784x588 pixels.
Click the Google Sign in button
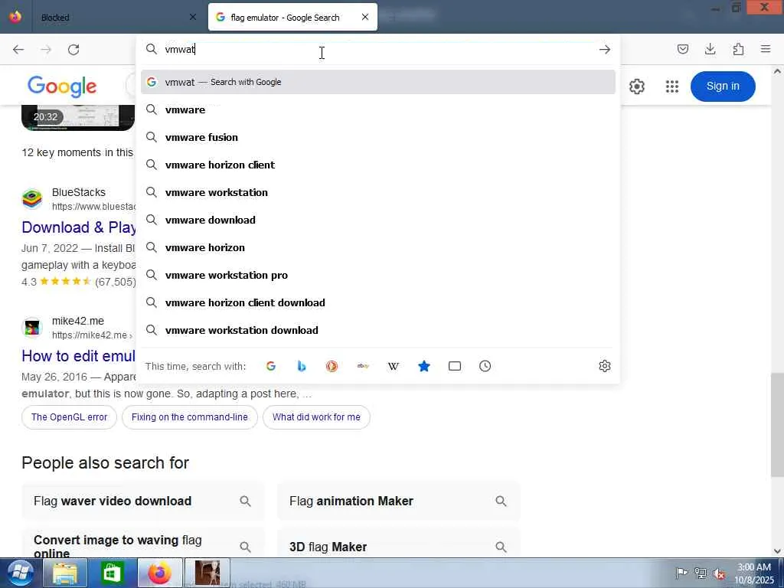point(723,86)
